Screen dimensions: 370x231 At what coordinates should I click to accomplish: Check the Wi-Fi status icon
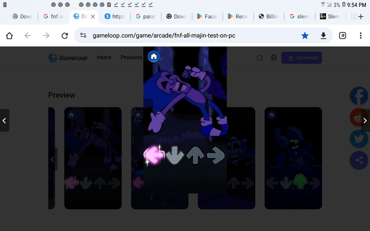pos(323,4)
